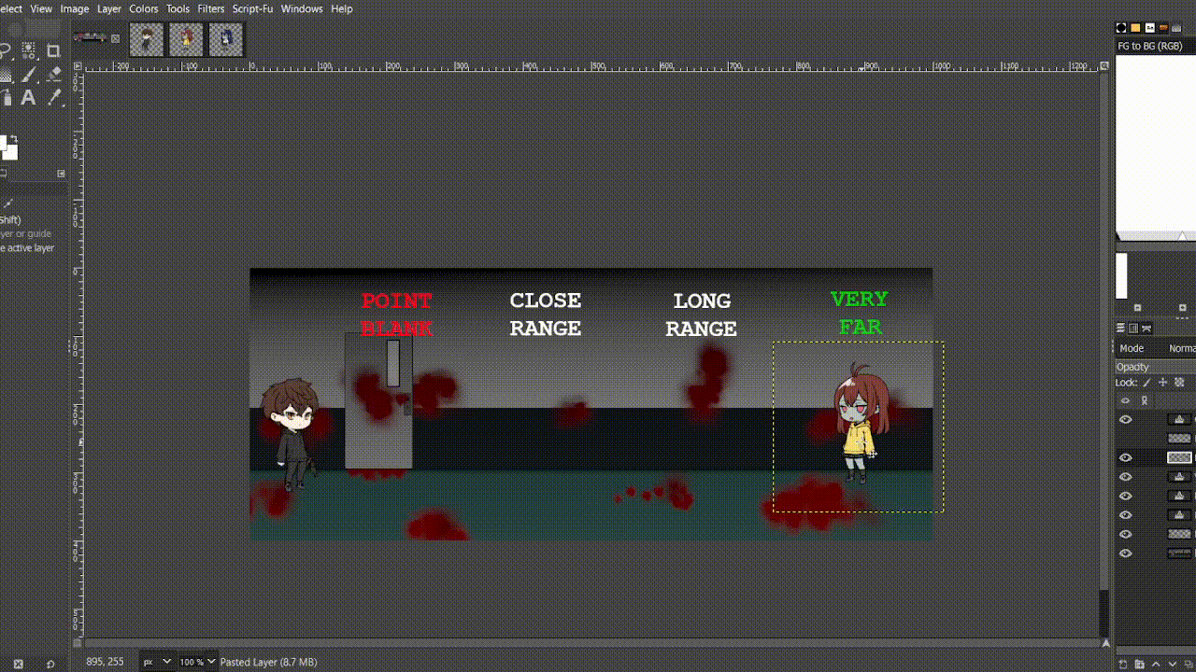Select the Eraser tool
The height and width of the screenshot is (672, 1196).
tap(53, 74)
